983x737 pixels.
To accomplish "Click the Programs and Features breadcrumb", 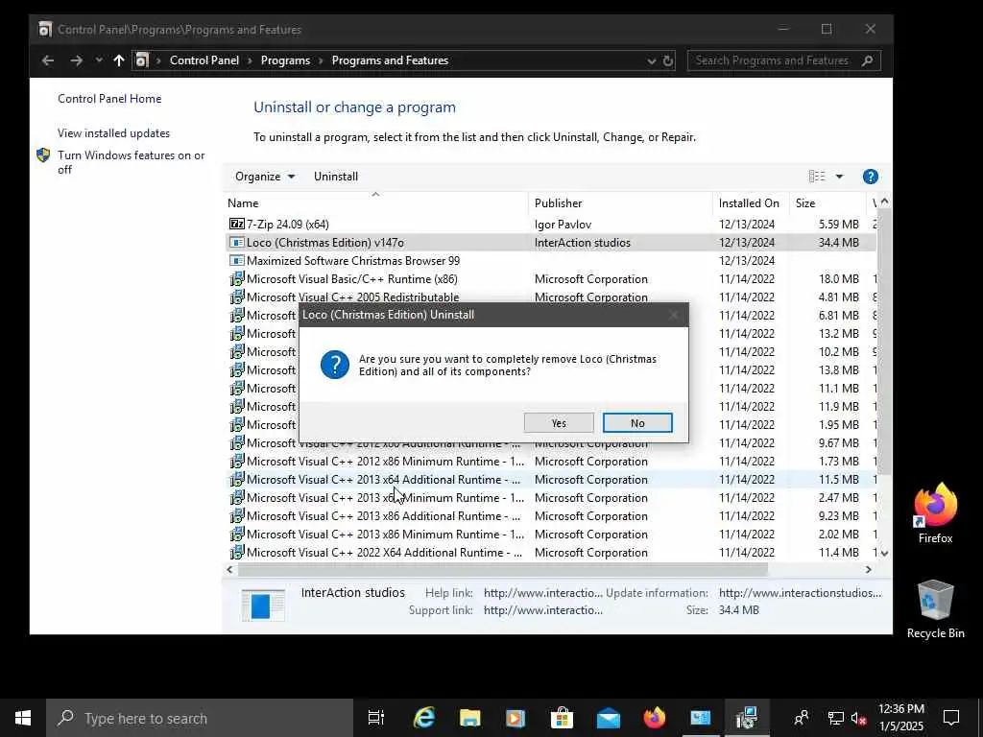I will click(x=390, y=60).
